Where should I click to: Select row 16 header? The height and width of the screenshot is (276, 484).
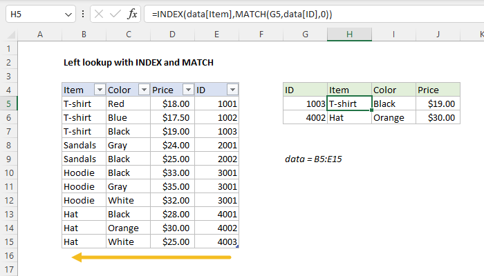click(8, 256)
